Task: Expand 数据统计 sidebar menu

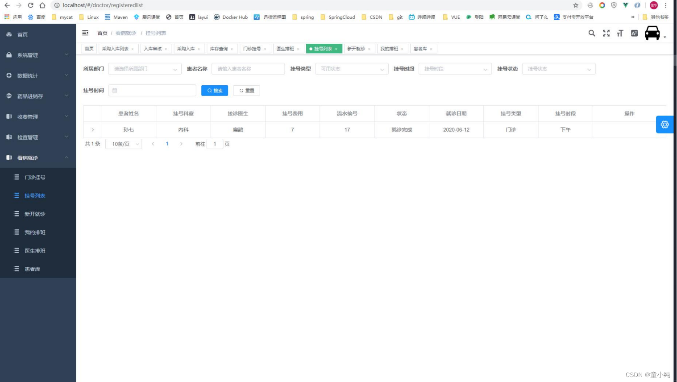Action: point(38,75)
